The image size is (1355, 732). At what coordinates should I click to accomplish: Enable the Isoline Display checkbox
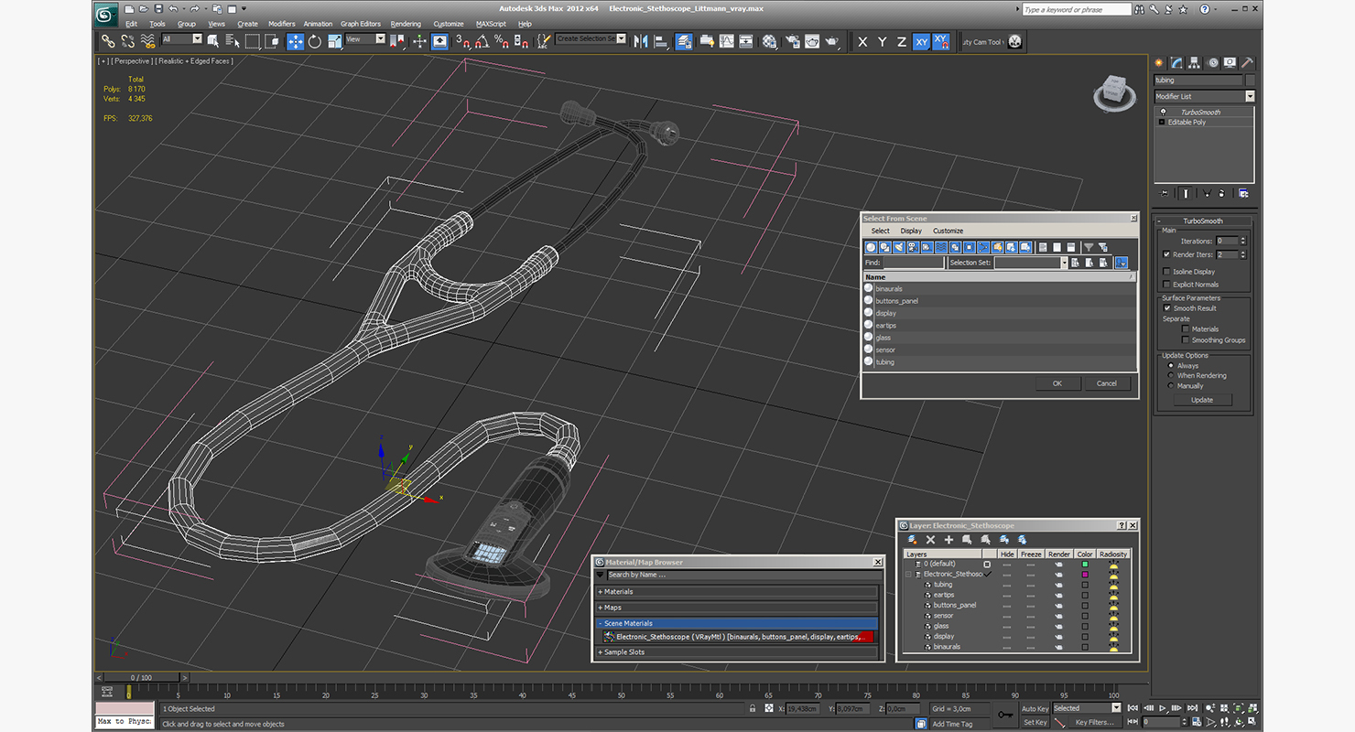[1166, 272]
